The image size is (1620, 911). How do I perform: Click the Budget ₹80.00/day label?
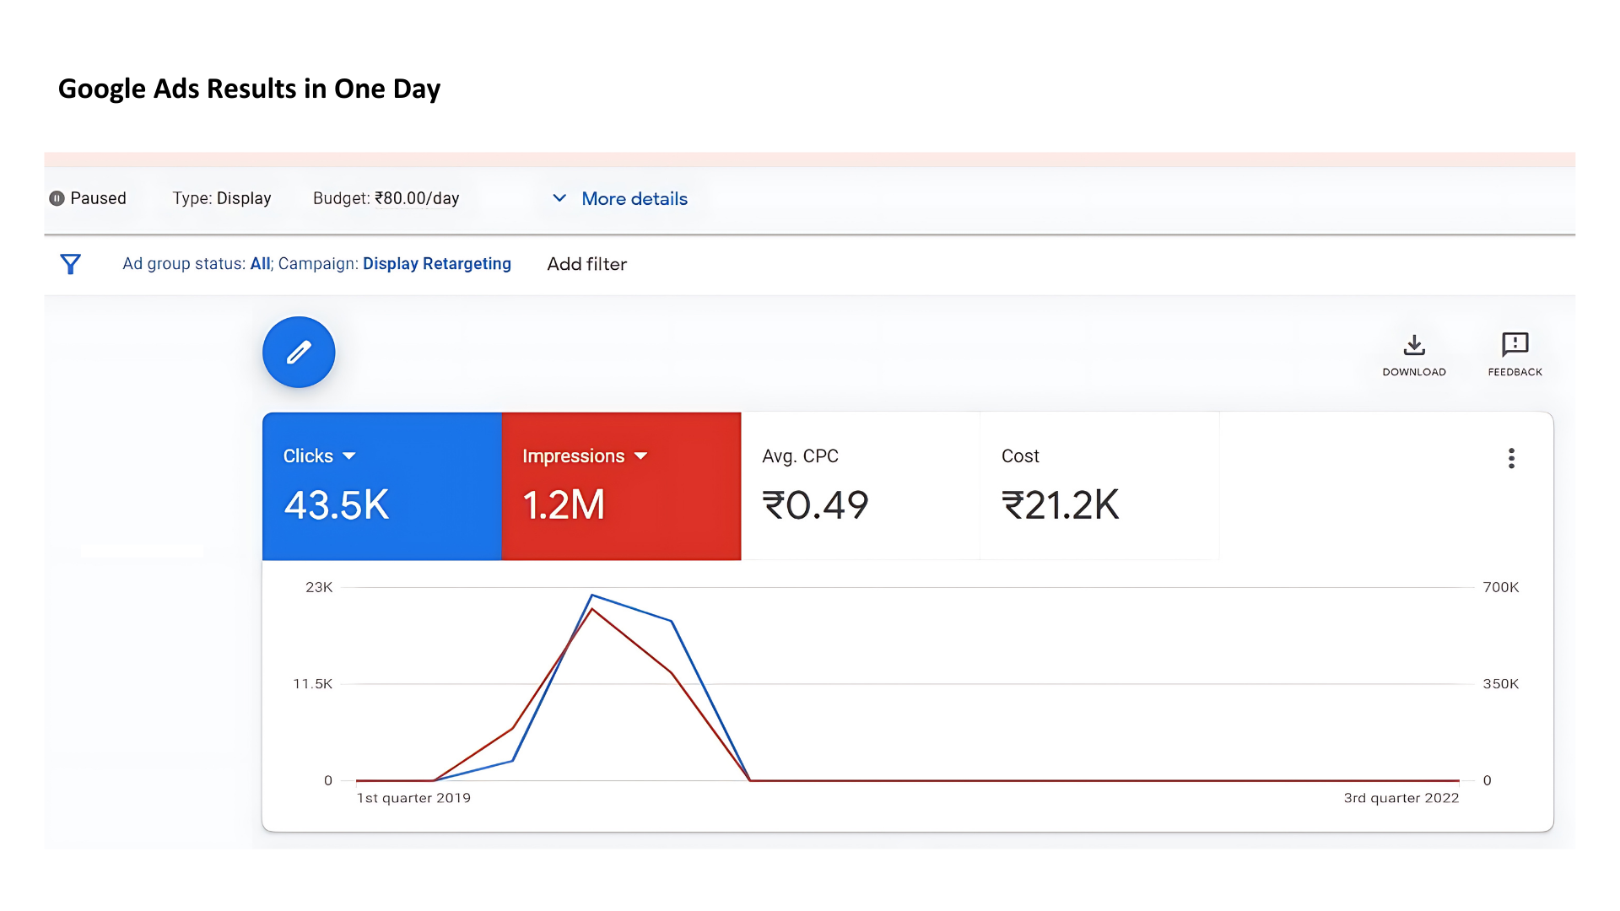tap(386, 198)
